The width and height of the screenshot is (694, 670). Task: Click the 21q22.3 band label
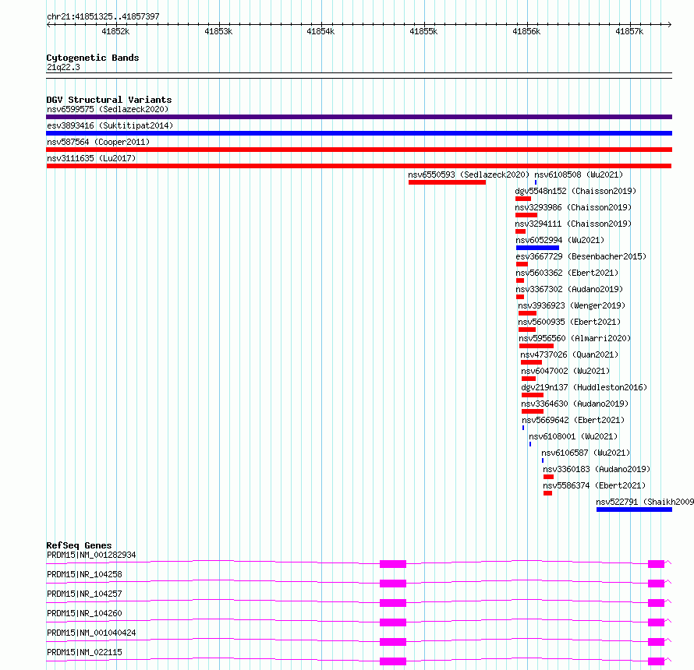point(63,67)
